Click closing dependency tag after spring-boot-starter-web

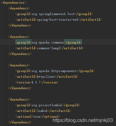tap(20, 25)
